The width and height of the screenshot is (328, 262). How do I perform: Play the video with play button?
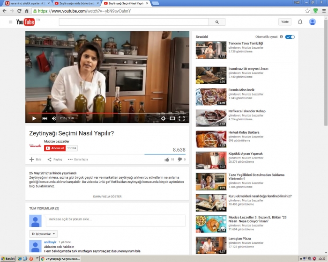pos(34,118)
